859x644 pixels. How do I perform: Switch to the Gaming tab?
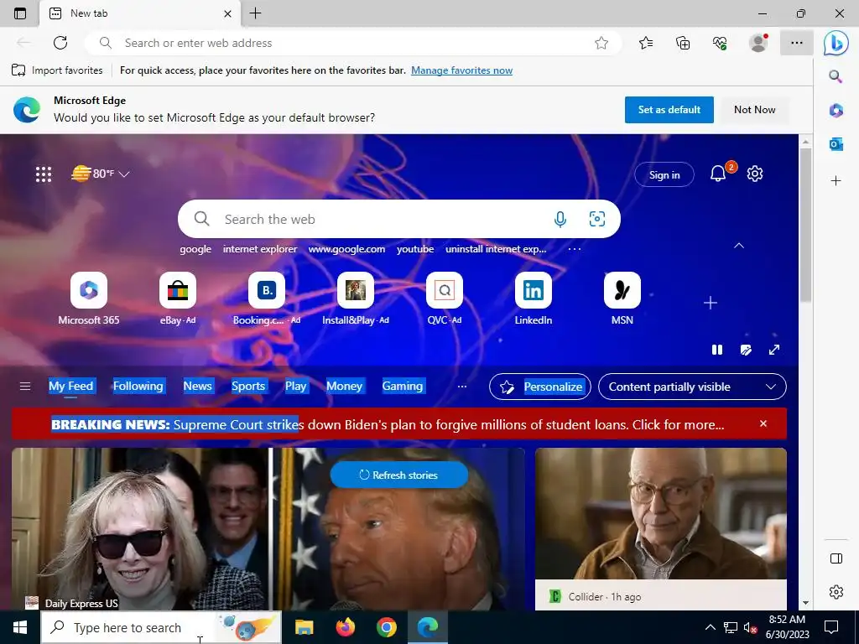point(402,386)
